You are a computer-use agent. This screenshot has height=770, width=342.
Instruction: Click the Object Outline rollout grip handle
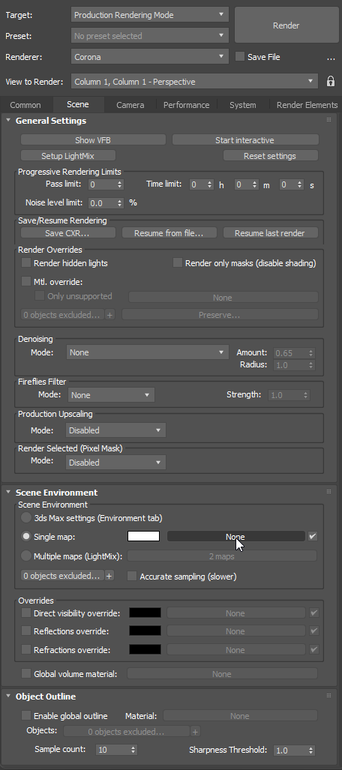pyautogui.click(x=328, y=696)
